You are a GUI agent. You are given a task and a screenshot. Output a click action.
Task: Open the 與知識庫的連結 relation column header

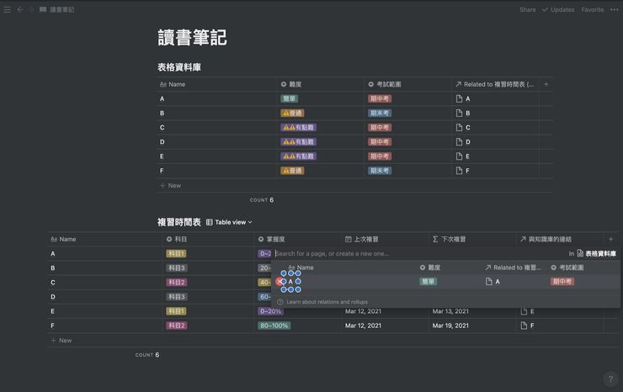click(x=560, y=239)
